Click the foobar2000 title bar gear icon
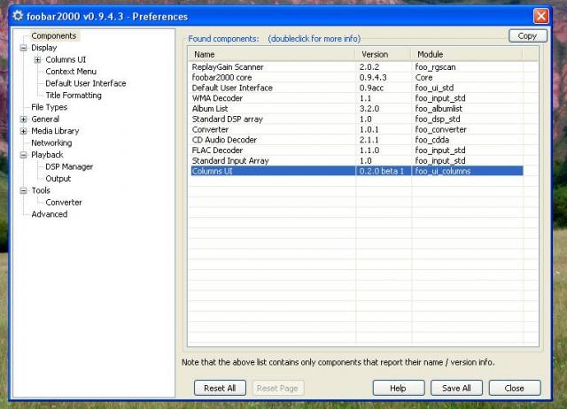 pos(18,16)
